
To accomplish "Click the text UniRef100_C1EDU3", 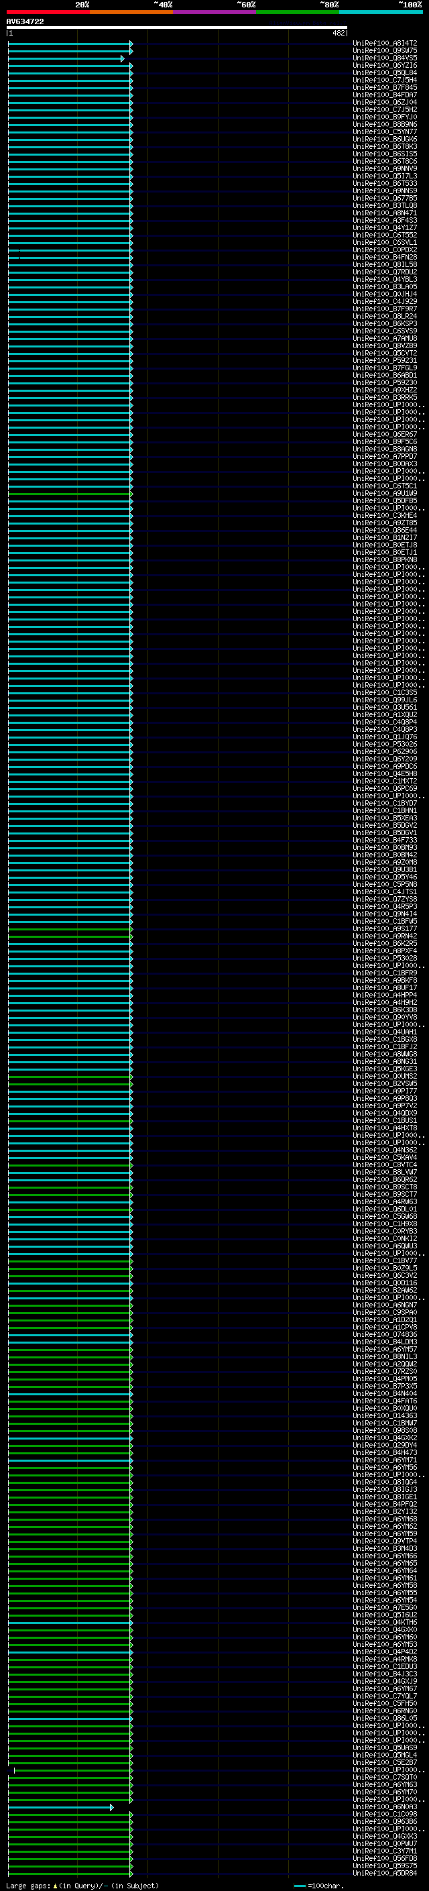I will 385,1667.
